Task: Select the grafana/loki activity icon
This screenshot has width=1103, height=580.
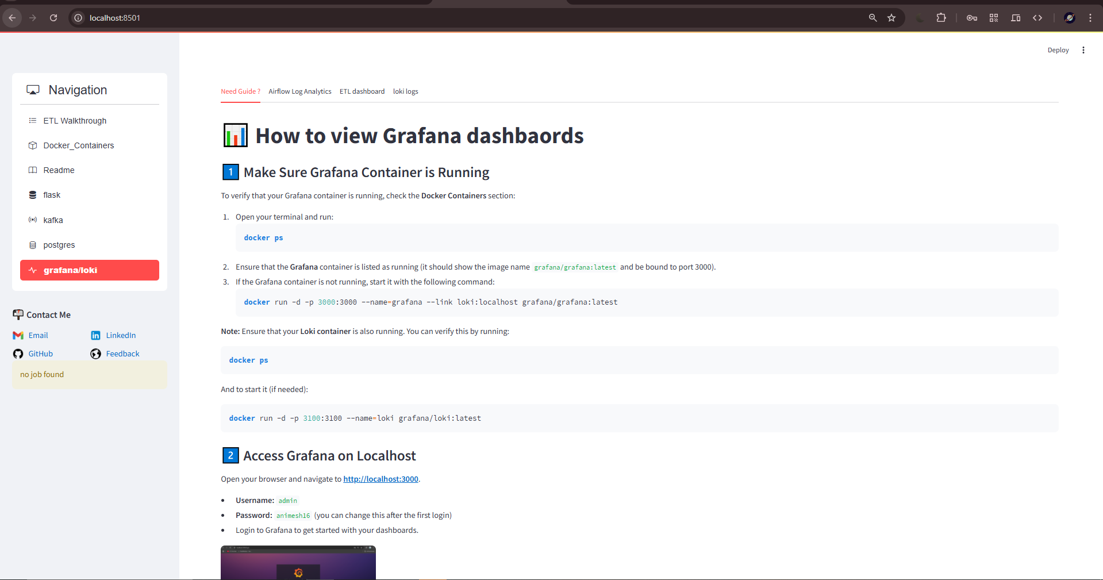Action: tap(33, 270)
